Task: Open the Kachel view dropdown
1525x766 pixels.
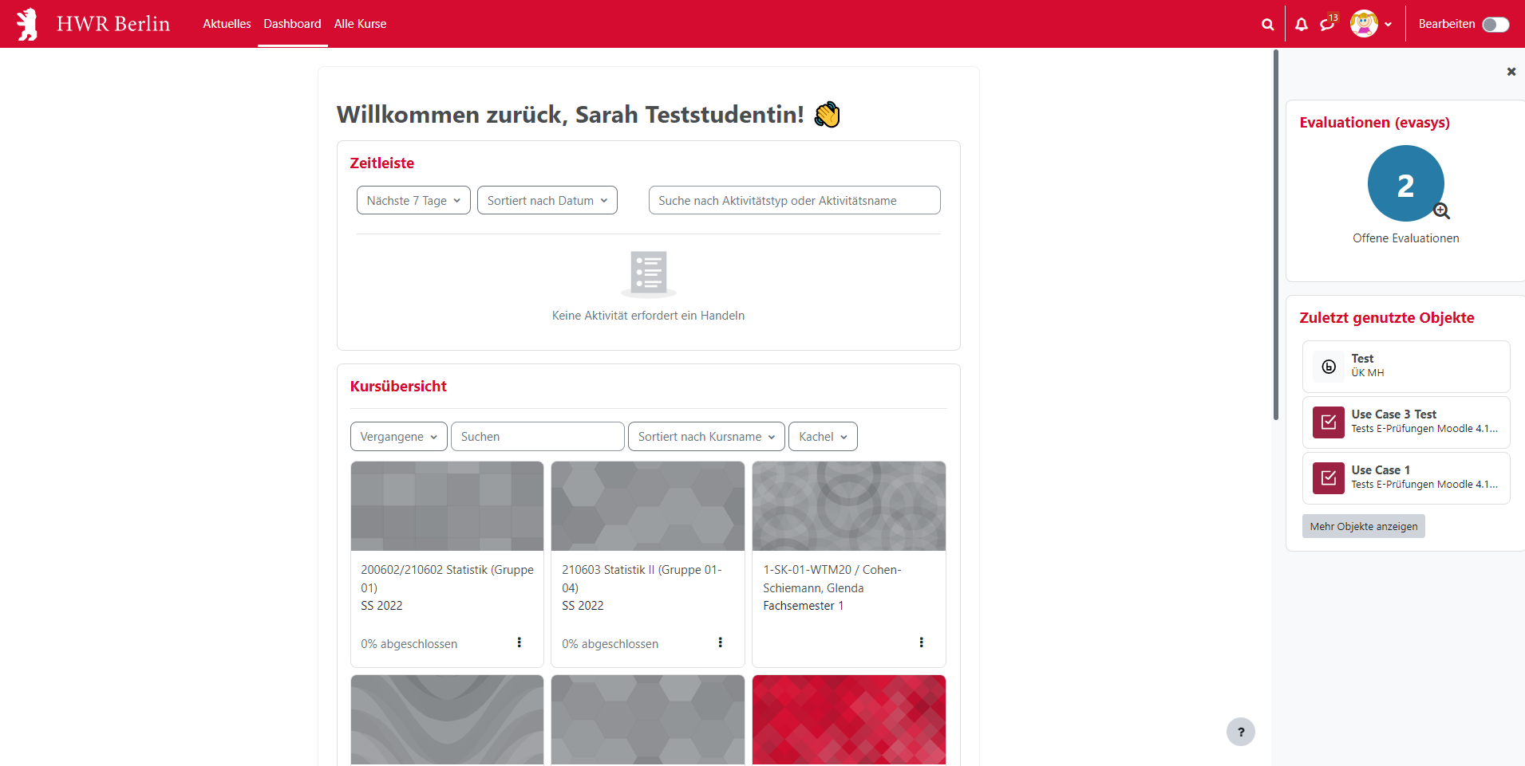Action: click(x=822, y=437)
